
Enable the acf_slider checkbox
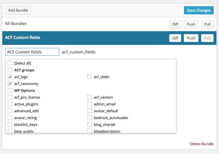pyautogui.click(x=90, y=77)
